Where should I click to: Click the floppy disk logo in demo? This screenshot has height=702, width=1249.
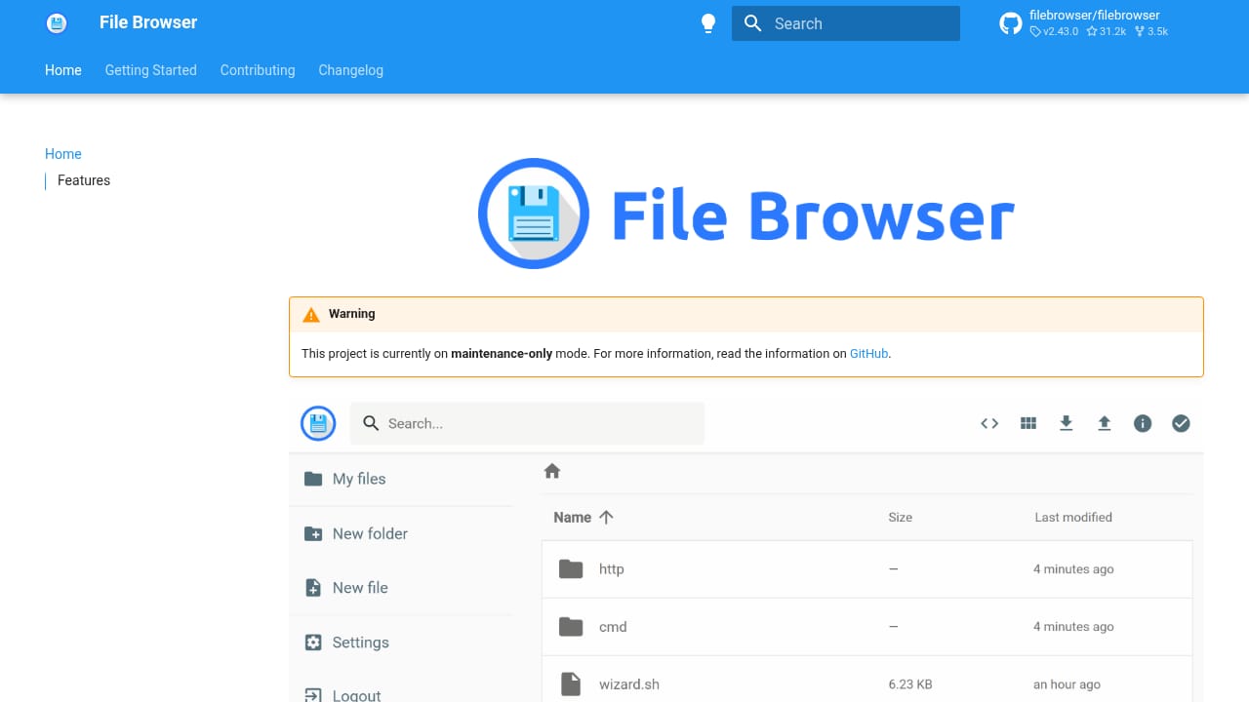(x=318, y=423)
